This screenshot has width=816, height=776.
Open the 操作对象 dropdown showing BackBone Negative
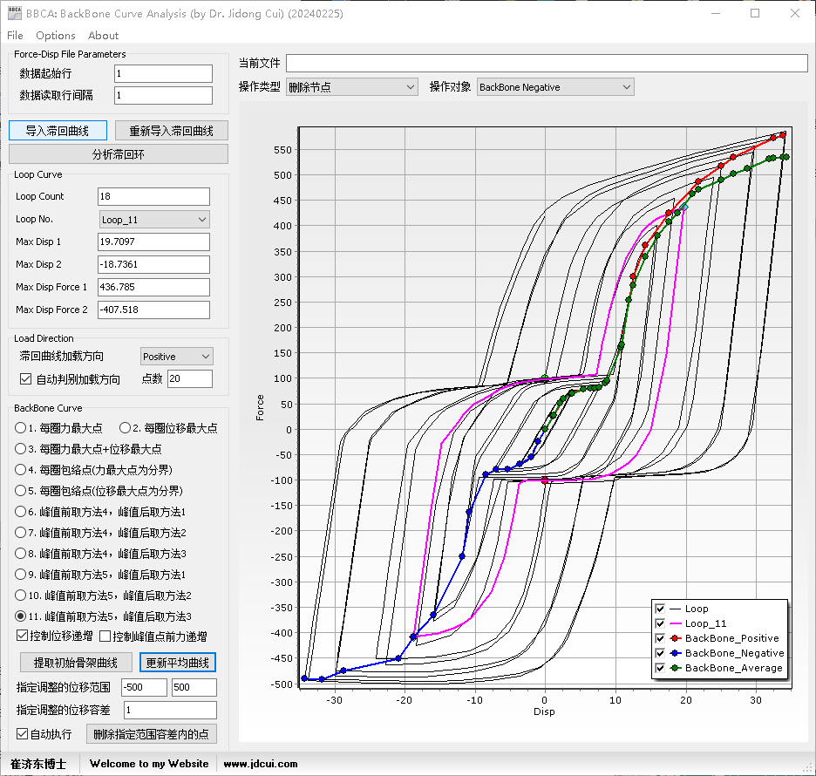555,87
